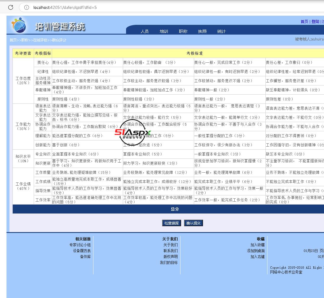Select 业务一般，能处理简单故障（6分）cell
This screenshot has height=298, width=324.
230,172
